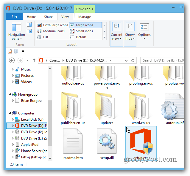Select Apple iPod in navigation tree

27,145
